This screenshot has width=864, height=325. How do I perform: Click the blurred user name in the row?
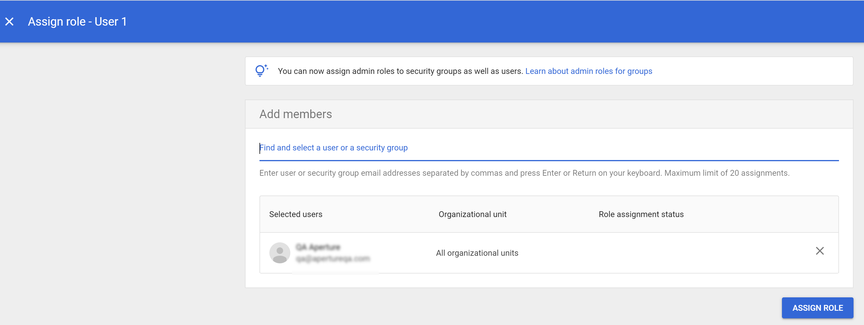318,247
